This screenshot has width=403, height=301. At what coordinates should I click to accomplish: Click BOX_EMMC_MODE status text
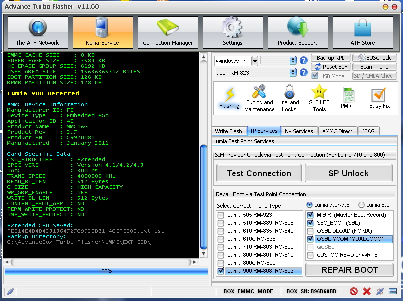pos(248,291)
